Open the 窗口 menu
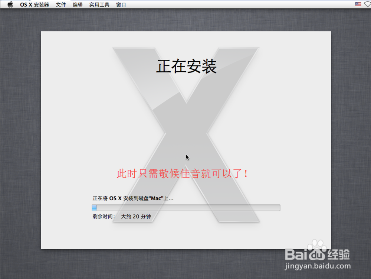Viewport: 371px width, 279px height. 121,5
